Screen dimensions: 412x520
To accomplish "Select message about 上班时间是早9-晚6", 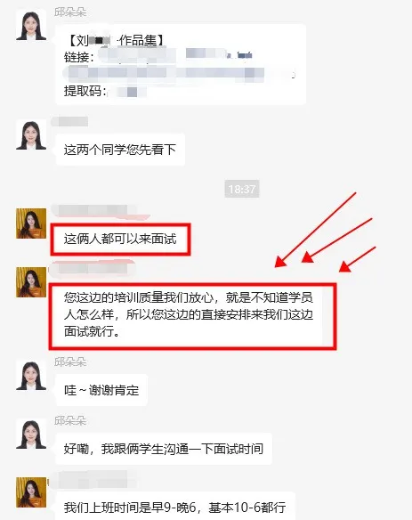I will [175, 506].
